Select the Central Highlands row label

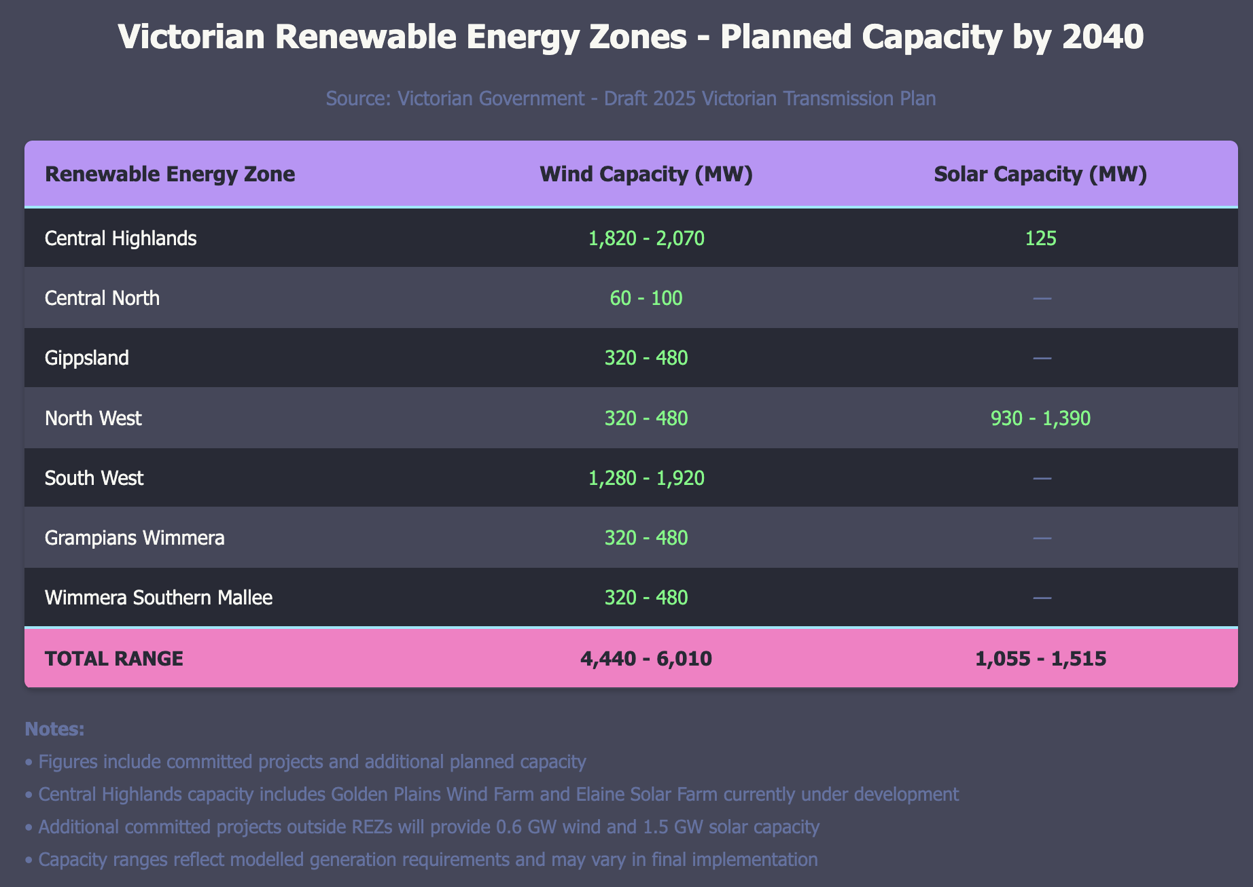coord(120,238)
